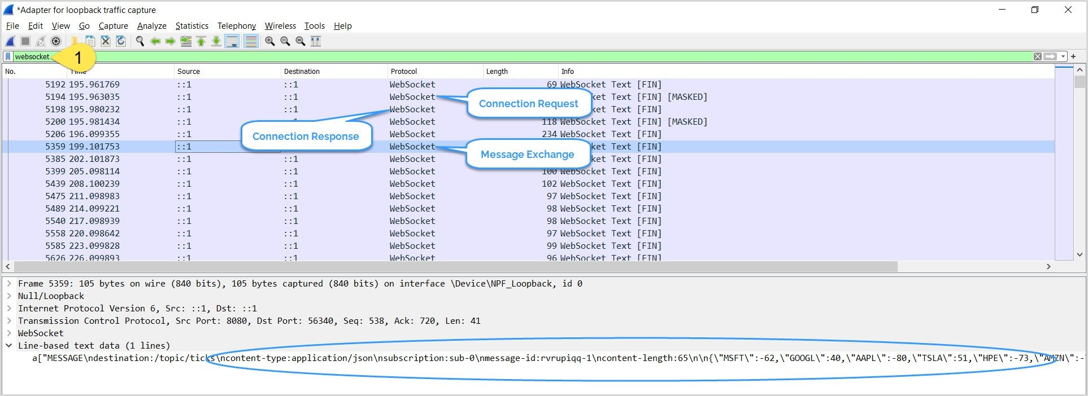Sort packets by the Protocol column
The width and height of the screenshot is (1088, 396).
[x=434, y=72]
